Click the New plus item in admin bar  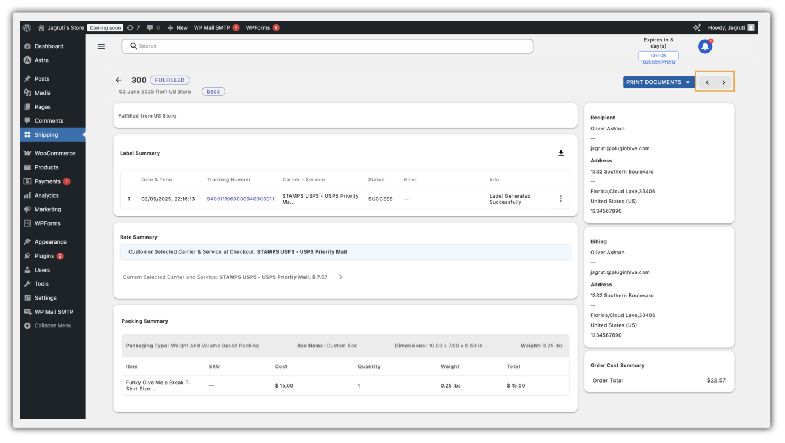(177, 27)
